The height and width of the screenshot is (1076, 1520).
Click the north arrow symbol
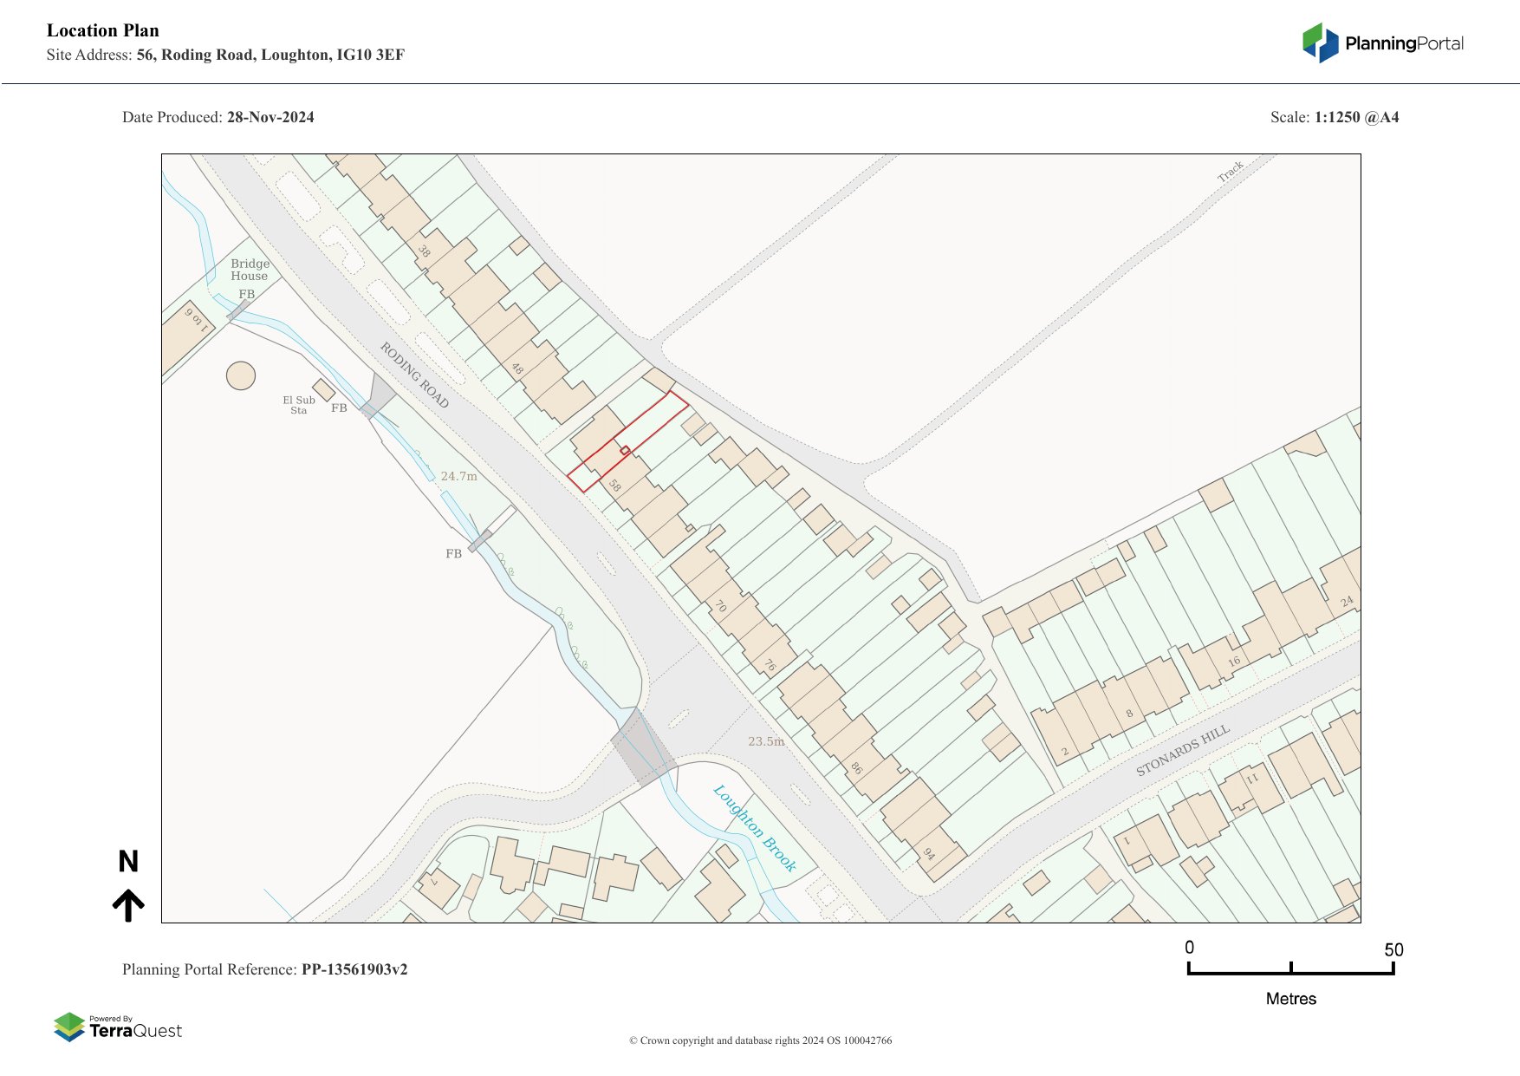128,905
